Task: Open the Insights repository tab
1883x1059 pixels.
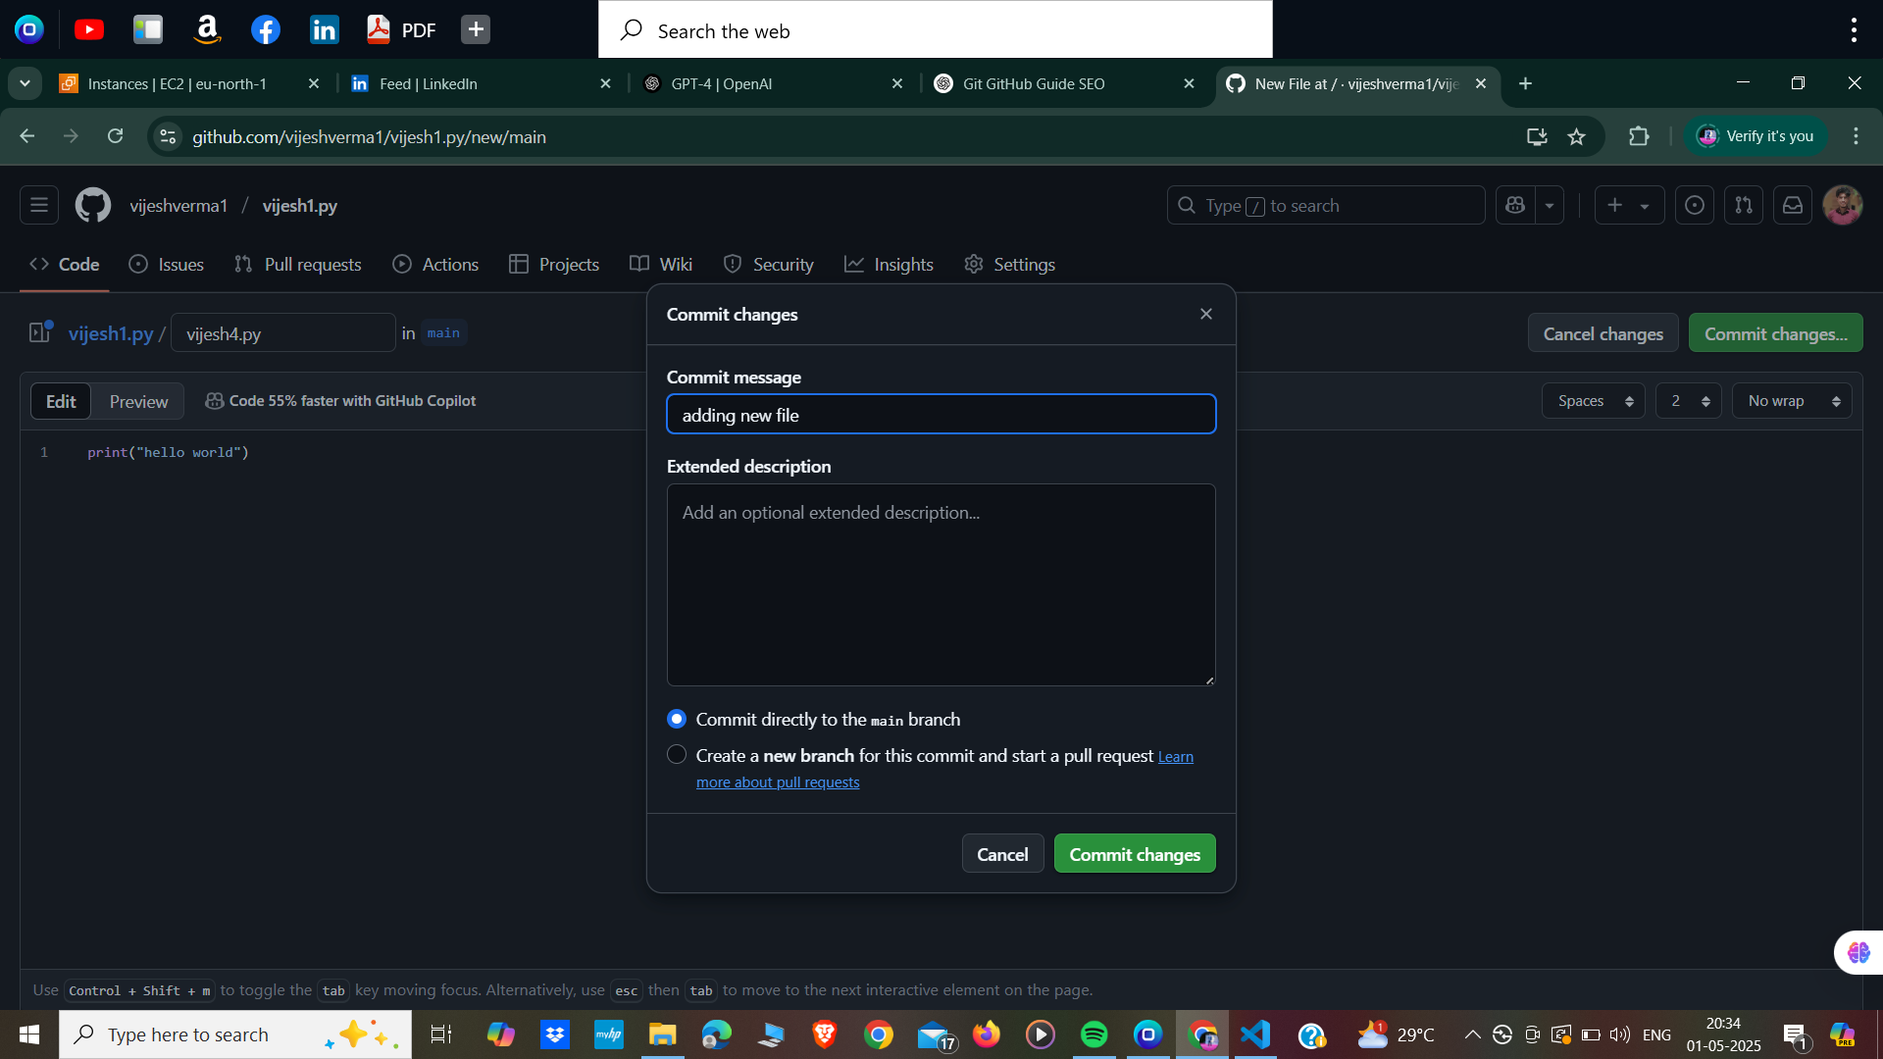Action: (890, 265)
